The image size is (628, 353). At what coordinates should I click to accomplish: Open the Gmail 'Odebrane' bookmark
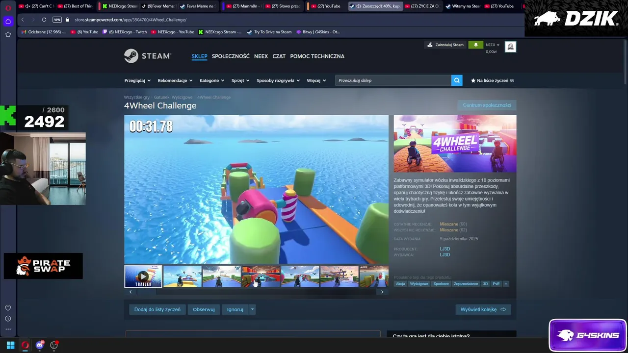tap(44, 32)
